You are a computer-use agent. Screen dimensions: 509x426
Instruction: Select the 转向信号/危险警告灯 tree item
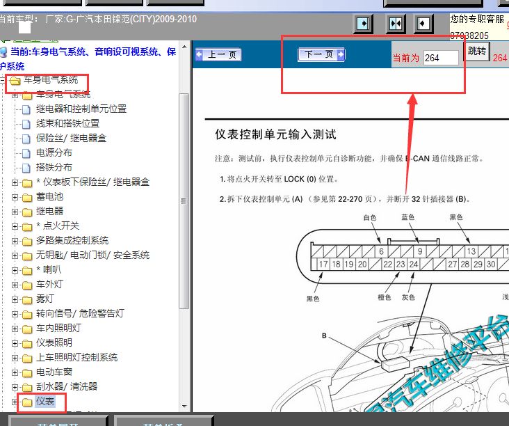(80, 313)
